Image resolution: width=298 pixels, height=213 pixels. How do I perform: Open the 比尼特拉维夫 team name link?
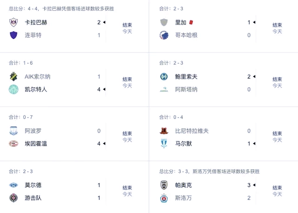pos(192,131)
